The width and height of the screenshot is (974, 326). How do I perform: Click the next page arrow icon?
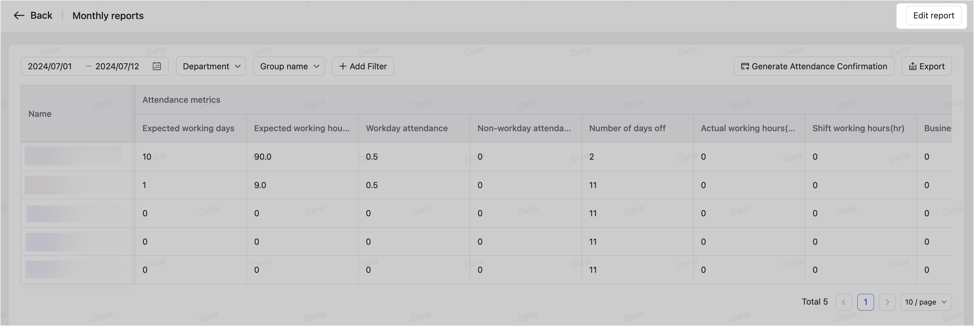pos(887,302)
